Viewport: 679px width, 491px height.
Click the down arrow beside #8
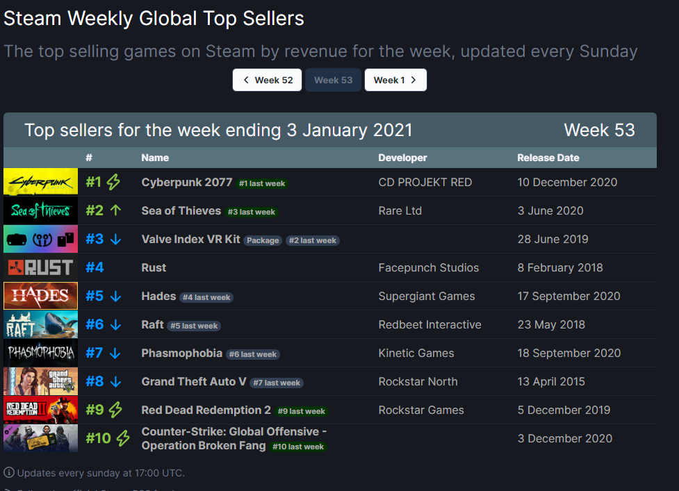pyautogui.click(x=115, y=381)
